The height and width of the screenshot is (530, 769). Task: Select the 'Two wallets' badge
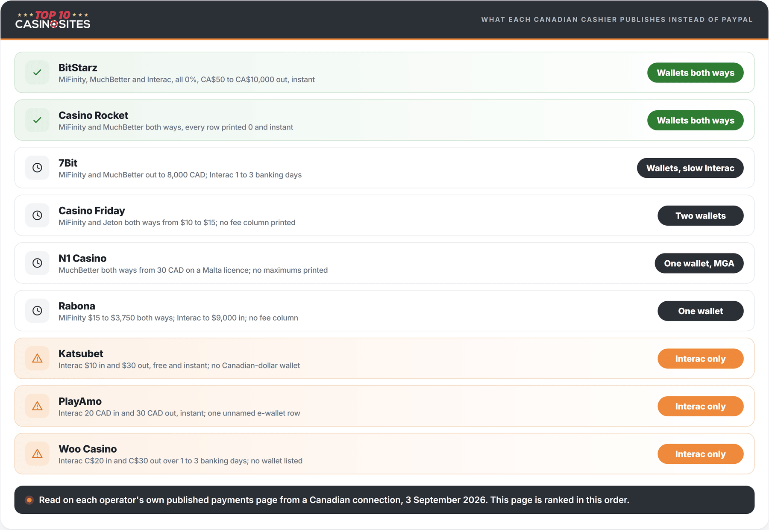tap(701, 216)
